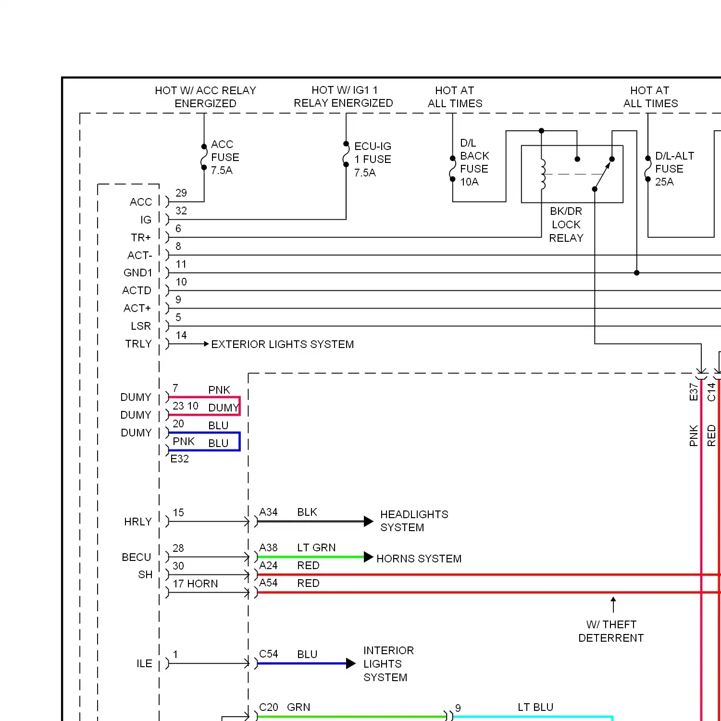Click the black arrowhead pointing to HORNS SYSTEM
The height and width of the screenshot is (721, 721).
369,557
